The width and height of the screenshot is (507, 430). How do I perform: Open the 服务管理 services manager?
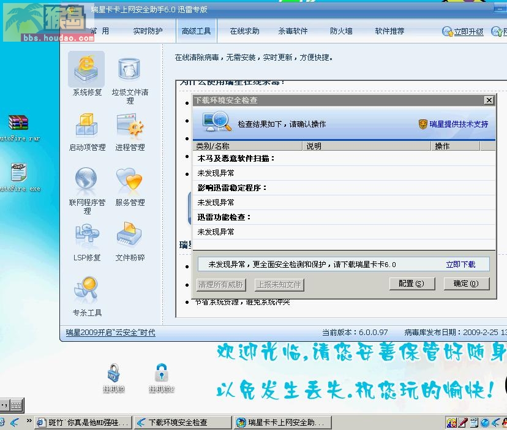tap(130, 186)
